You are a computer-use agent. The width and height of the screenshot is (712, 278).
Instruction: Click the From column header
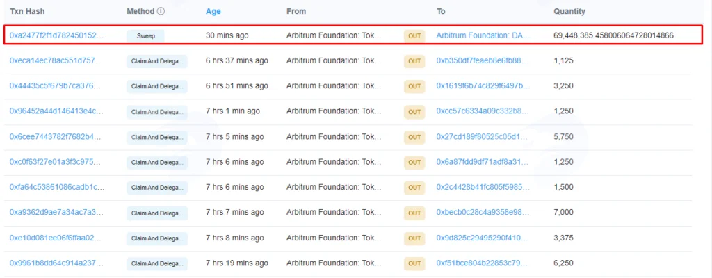click(x=296, y=11)
